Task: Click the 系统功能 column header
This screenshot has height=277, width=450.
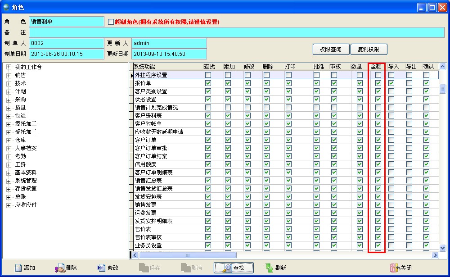Action: click(144, 67)
